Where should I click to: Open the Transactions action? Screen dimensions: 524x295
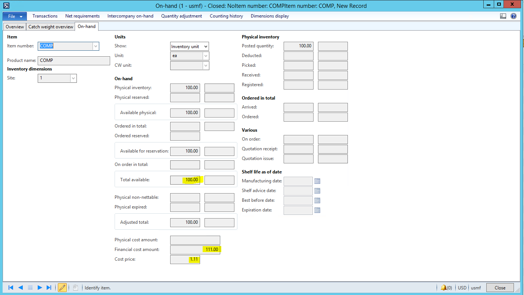pyautogui.click(x=45, y=16)
